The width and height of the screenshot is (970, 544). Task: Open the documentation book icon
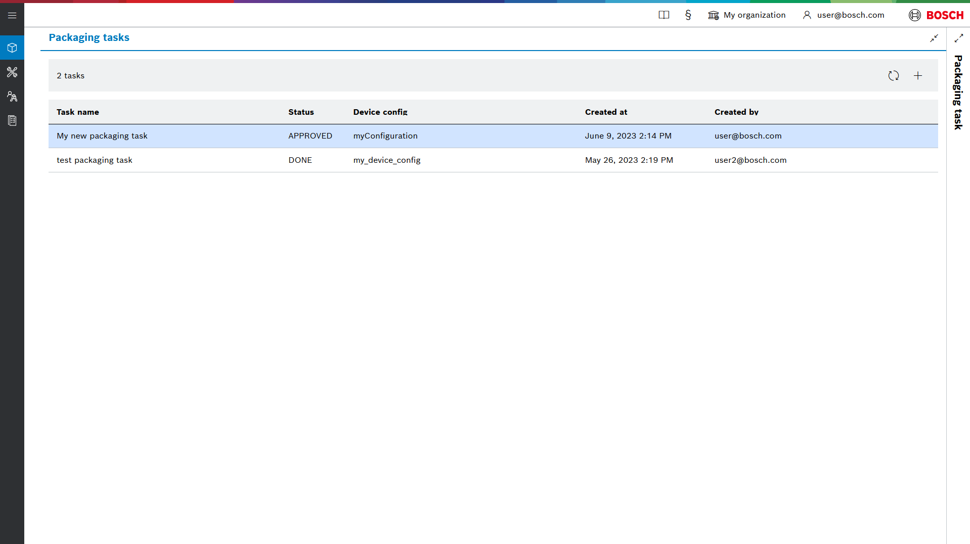point(664,15)
